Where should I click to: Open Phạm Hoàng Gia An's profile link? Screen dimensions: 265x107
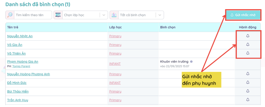pos(23,62)
